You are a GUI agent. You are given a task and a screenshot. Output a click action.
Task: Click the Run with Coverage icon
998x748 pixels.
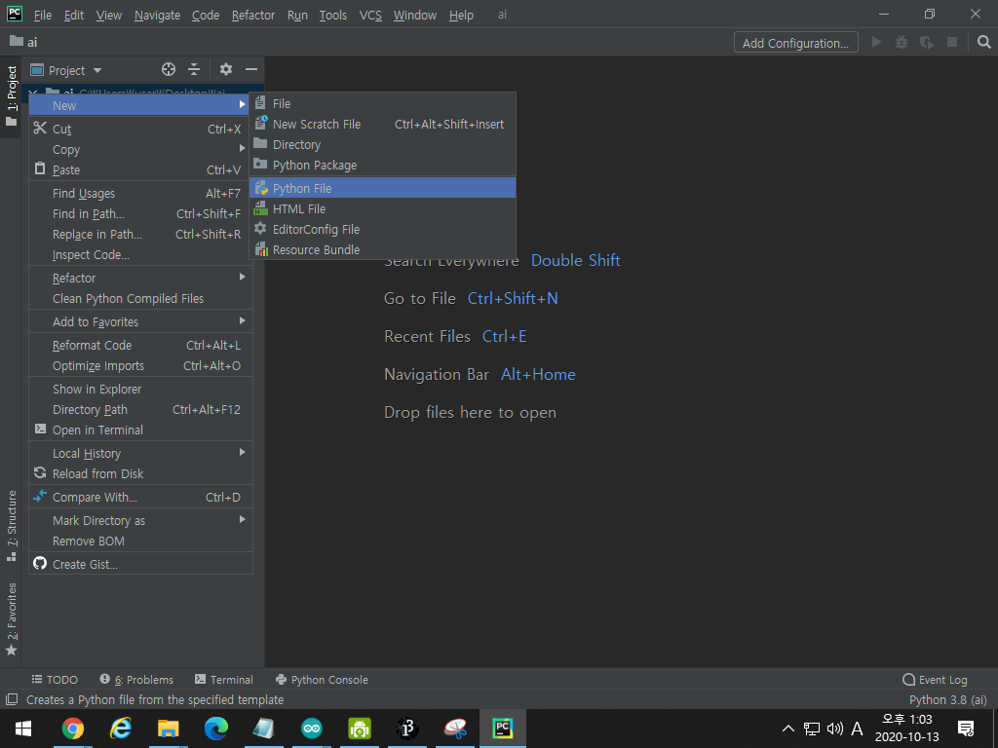click(x=927, y=42)
